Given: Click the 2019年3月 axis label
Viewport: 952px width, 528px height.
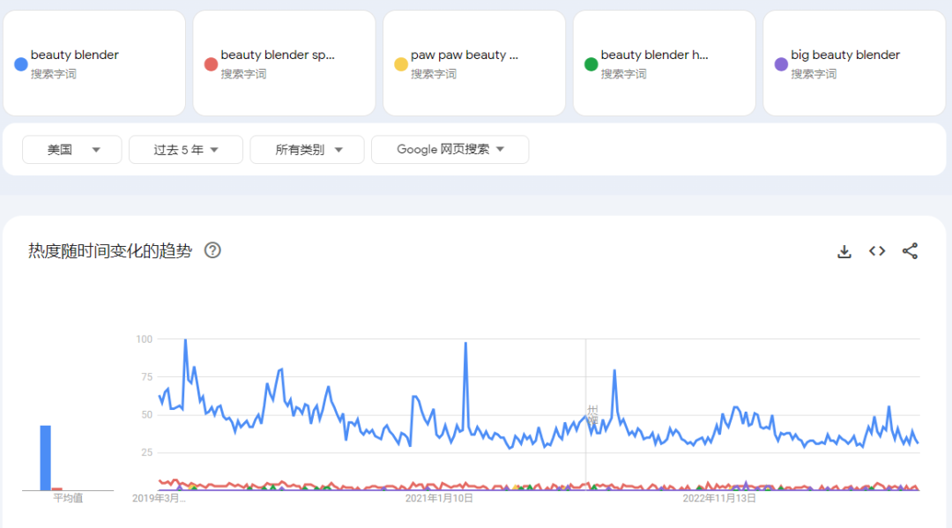Looking at the screenshot, I should tap(159, 498).
